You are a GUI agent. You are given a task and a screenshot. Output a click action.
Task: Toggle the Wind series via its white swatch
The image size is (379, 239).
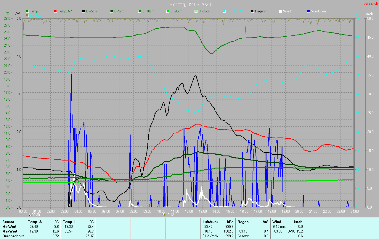(x=280, y=11)
